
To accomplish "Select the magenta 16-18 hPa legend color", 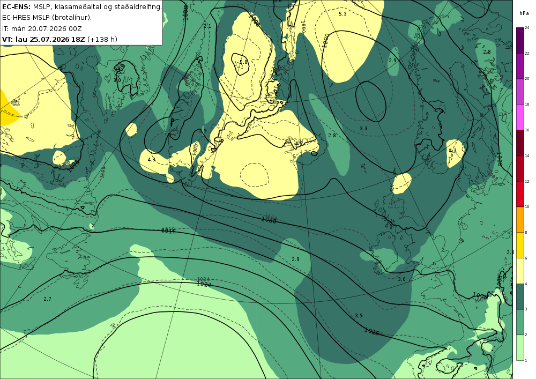I will (x=520, y=117).
